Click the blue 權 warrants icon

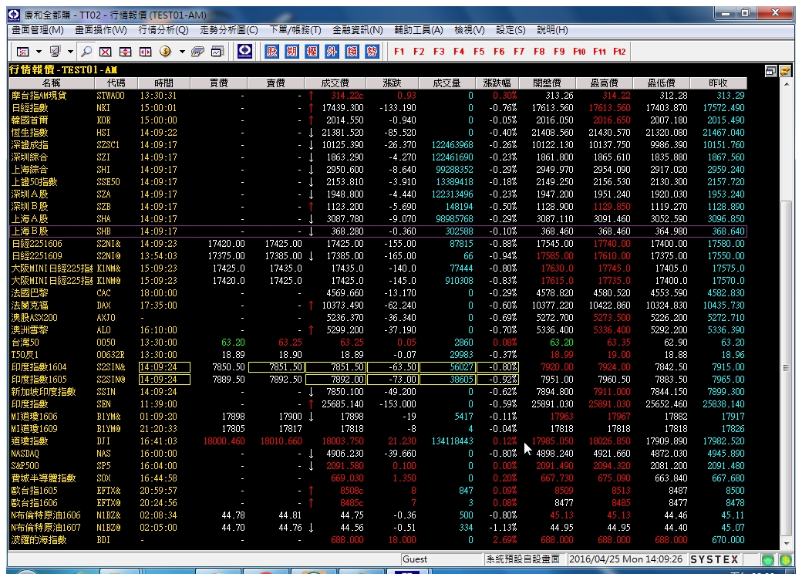click(312, 51)
